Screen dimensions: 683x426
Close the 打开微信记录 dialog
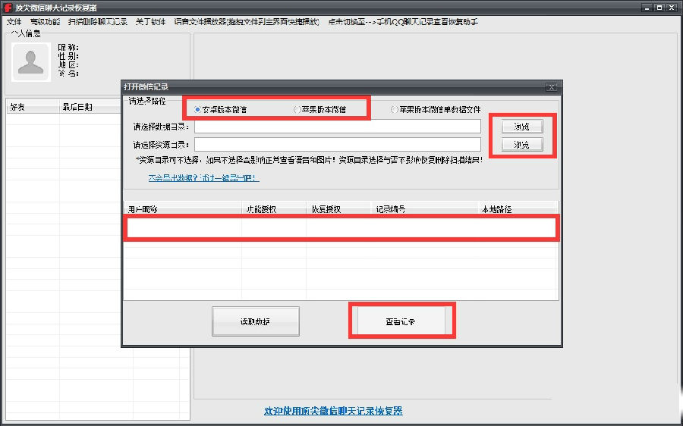tap(551, 87)
